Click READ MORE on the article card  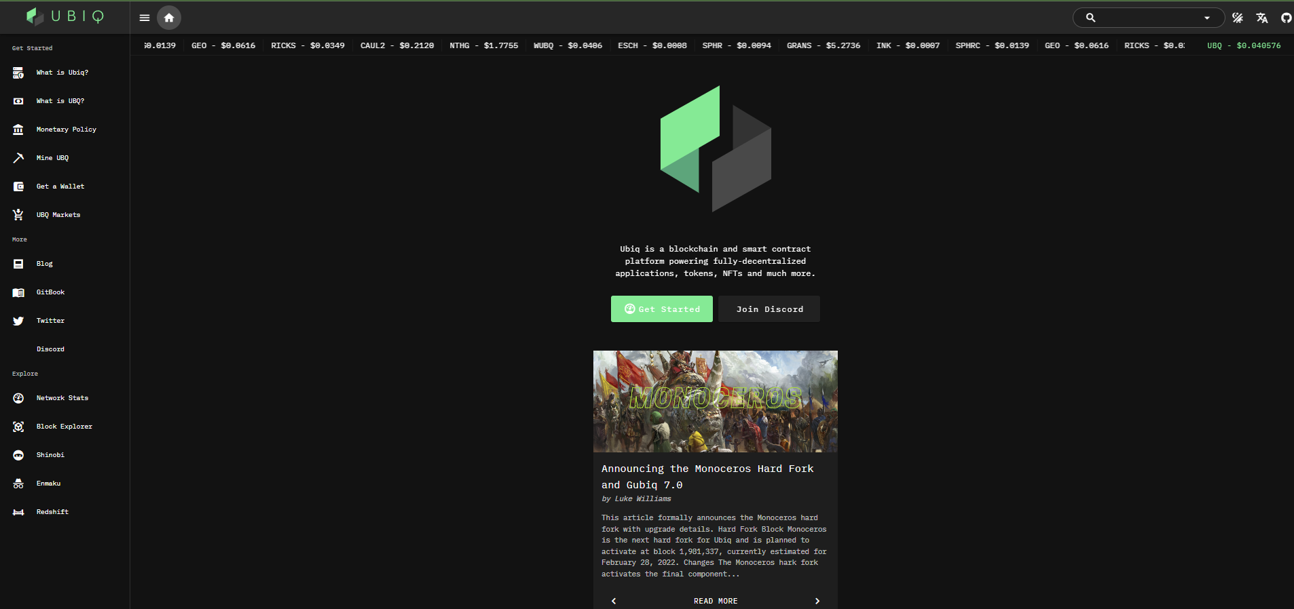pos(716,602)
